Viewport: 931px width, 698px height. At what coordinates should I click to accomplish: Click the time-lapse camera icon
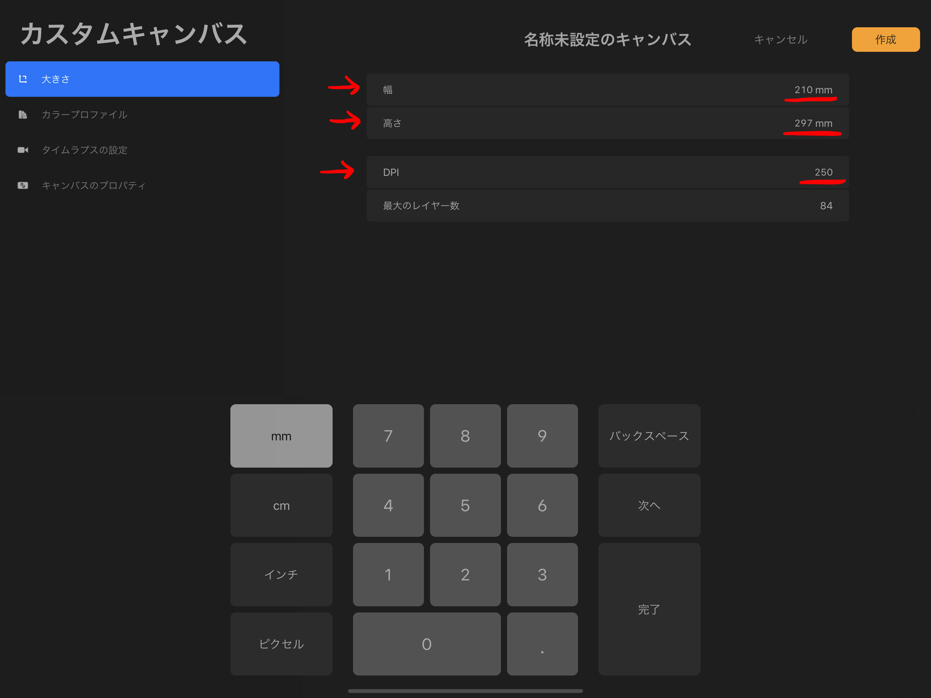point(23,150)
